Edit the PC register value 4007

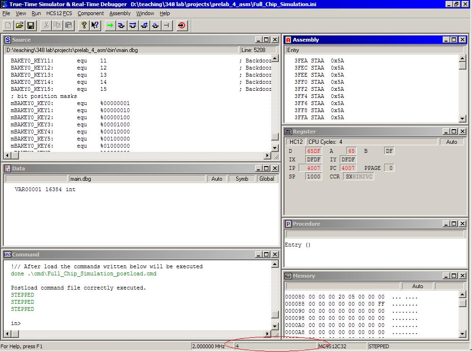(348, 168)
